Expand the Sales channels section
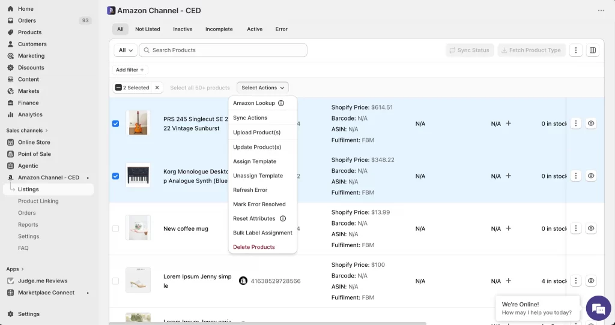This screenshot has width=615, height=325. [x=27, y=130]
